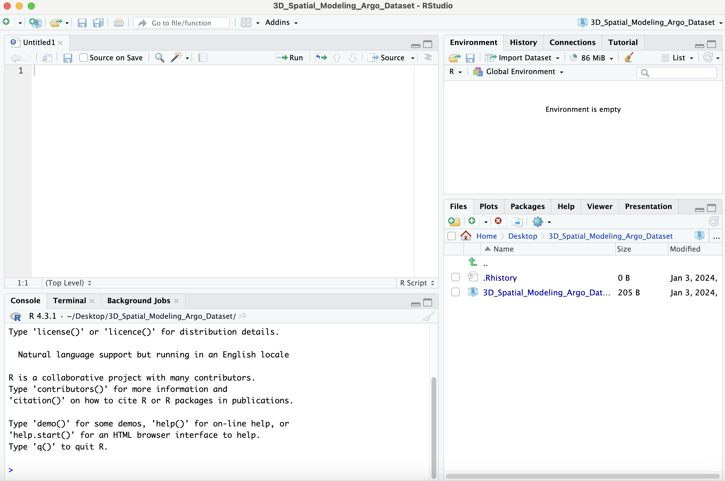Re-run the previous code region
Screen dimensions: 725x481
[321, 57]
